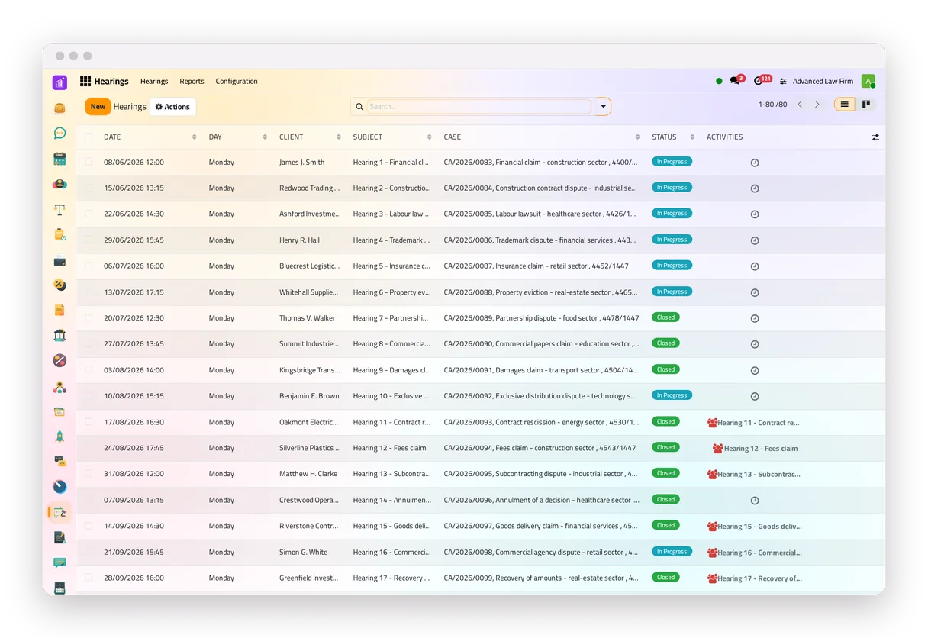The image size is (928, 638).
Task: Click the purple chart icon atop the sidebar
Action: pyautogui.click(x=60, y=82)
